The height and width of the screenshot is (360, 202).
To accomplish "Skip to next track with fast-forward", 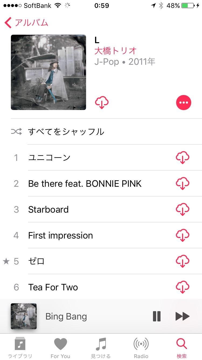I will coord(183,316).
